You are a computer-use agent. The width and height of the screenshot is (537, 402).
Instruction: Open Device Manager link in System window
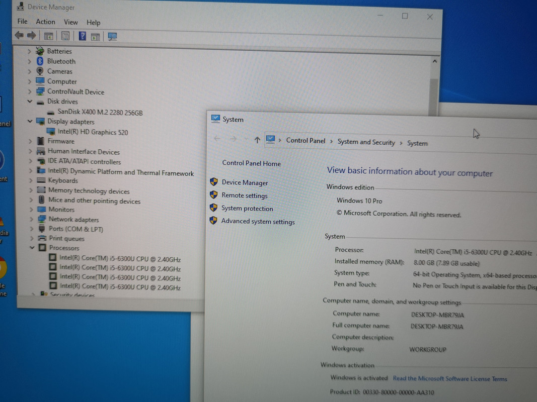(x=245, y=182)
